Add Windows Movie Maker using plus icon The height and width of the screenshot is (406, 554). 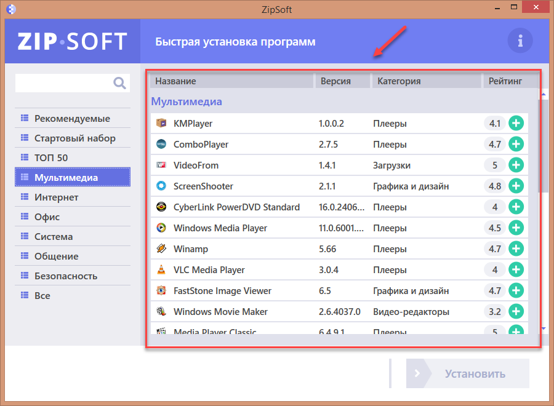click(516, 311)
